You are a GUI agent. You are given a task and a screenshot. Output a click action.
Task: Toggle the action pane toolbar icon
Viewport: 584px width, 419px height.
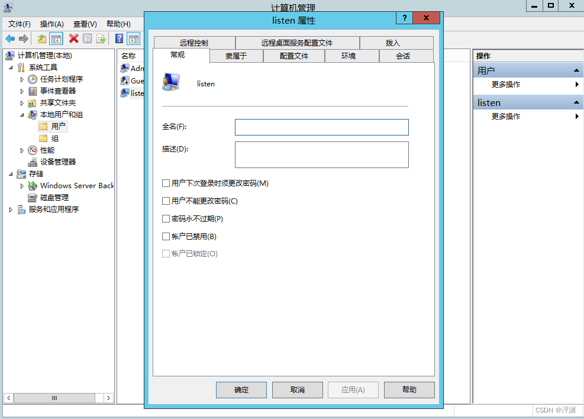tap(133, 38)
